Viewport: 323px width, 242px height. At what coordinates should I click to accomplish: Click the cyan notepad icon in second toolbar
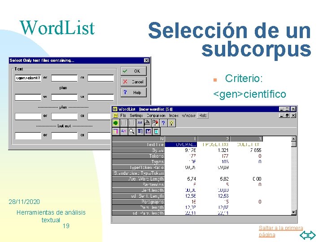point(156,131)
